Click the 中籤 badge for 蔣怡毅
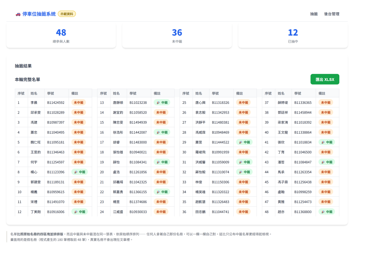370x253 pixels. coord(244,172)
